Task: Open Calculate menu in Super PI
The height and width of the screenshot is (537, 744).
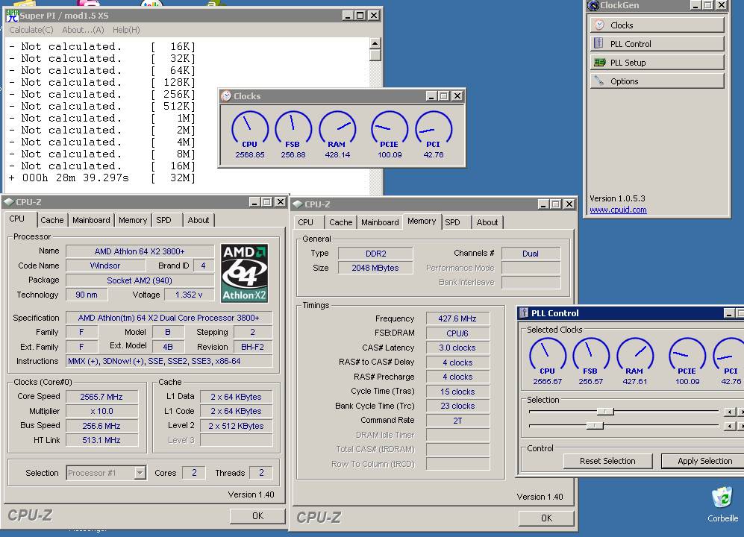Action: click(x=31, y=30)
